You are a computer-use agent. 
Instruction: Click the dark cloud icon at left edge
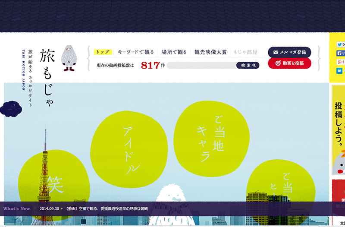point(11,108)
